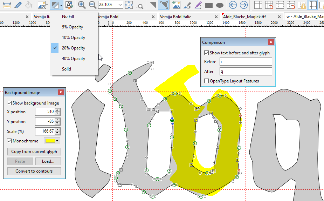Select the ellipse shape tool
Screen dimensions: 324x201
coord(220,5)
